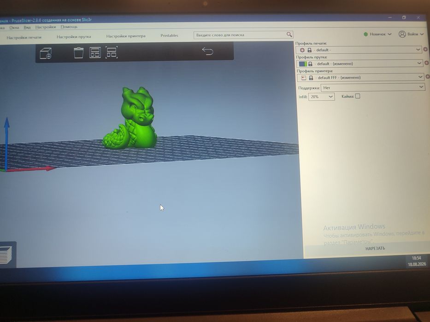Arrange objects on the print bed

(x=95, y=52)
